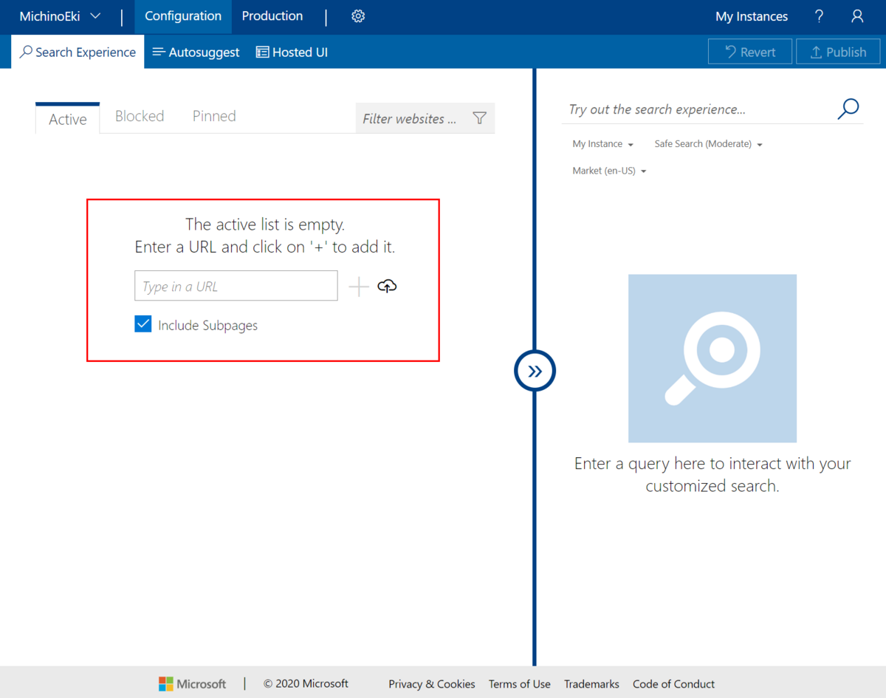Click the filter funnel icon

[479, 118]
